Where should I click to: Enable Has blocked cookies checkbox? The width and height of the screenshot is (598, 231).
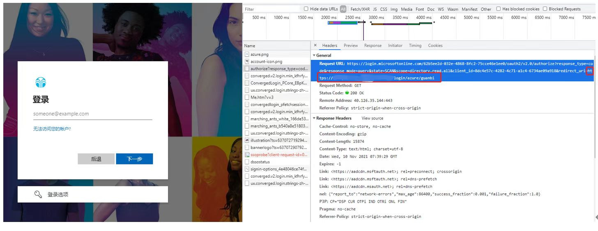coord(498,9)
